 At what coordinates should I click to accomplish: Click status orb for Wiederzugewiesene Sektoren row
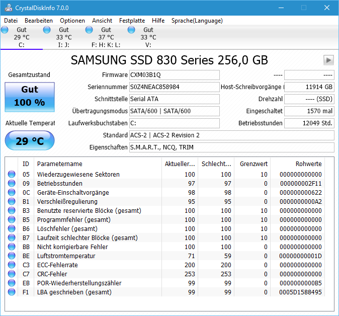point(12,174)
